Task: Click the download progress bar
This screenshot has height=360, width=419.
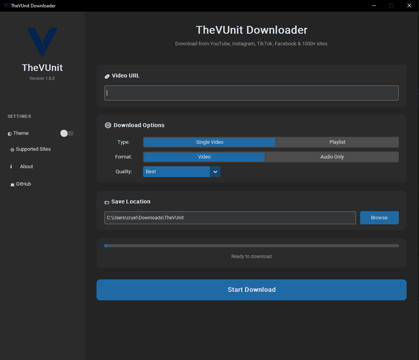Action: 252,246
